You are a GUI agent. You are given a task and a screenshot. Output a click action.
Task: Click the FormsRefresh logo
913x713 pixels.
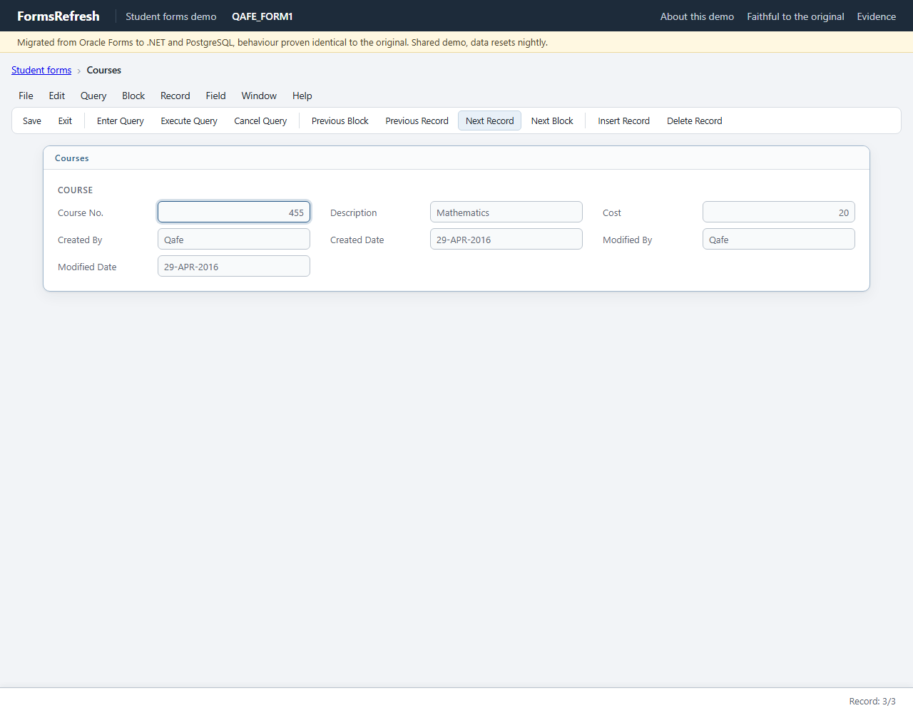[x=58, y=16]
